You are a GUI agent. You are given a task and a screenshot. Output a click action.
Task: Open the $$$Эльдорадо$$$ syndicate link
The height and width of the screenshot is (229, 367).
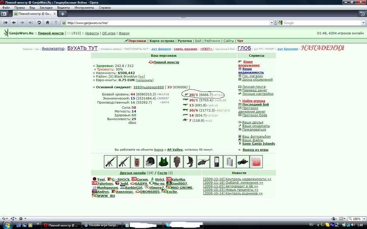click(149, 87)
